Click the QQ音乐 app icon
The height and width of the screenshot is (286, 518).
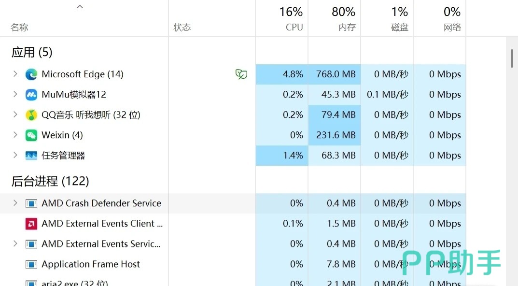[x=31, y=115]
